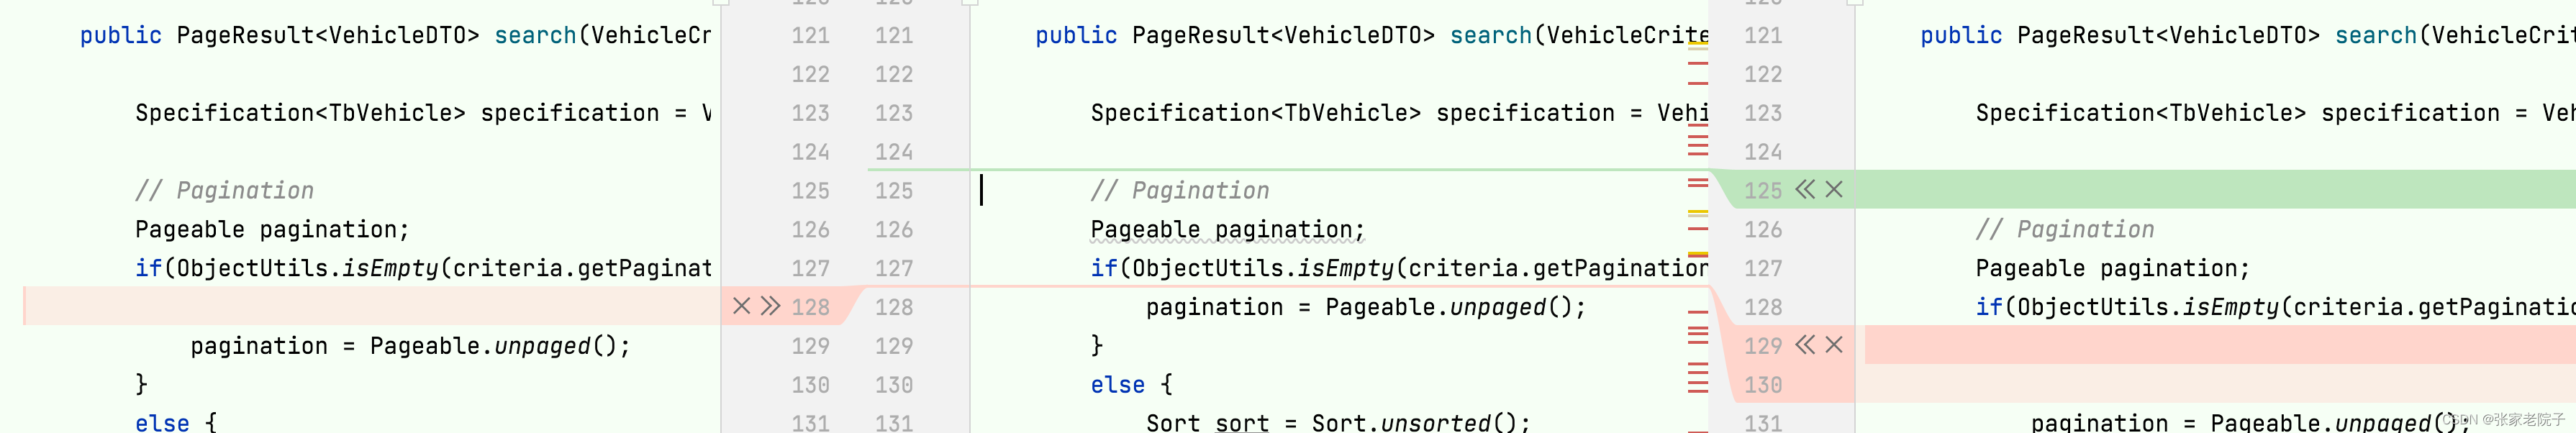2576x433 pixels.
Task: Ignore the left-side change at line 128
Action: coord(741,306)
